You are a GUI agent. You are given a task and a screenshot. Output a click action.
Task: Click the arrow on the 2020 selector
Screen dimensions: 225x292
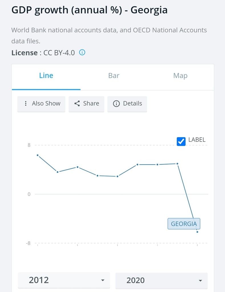coord(200,281)
